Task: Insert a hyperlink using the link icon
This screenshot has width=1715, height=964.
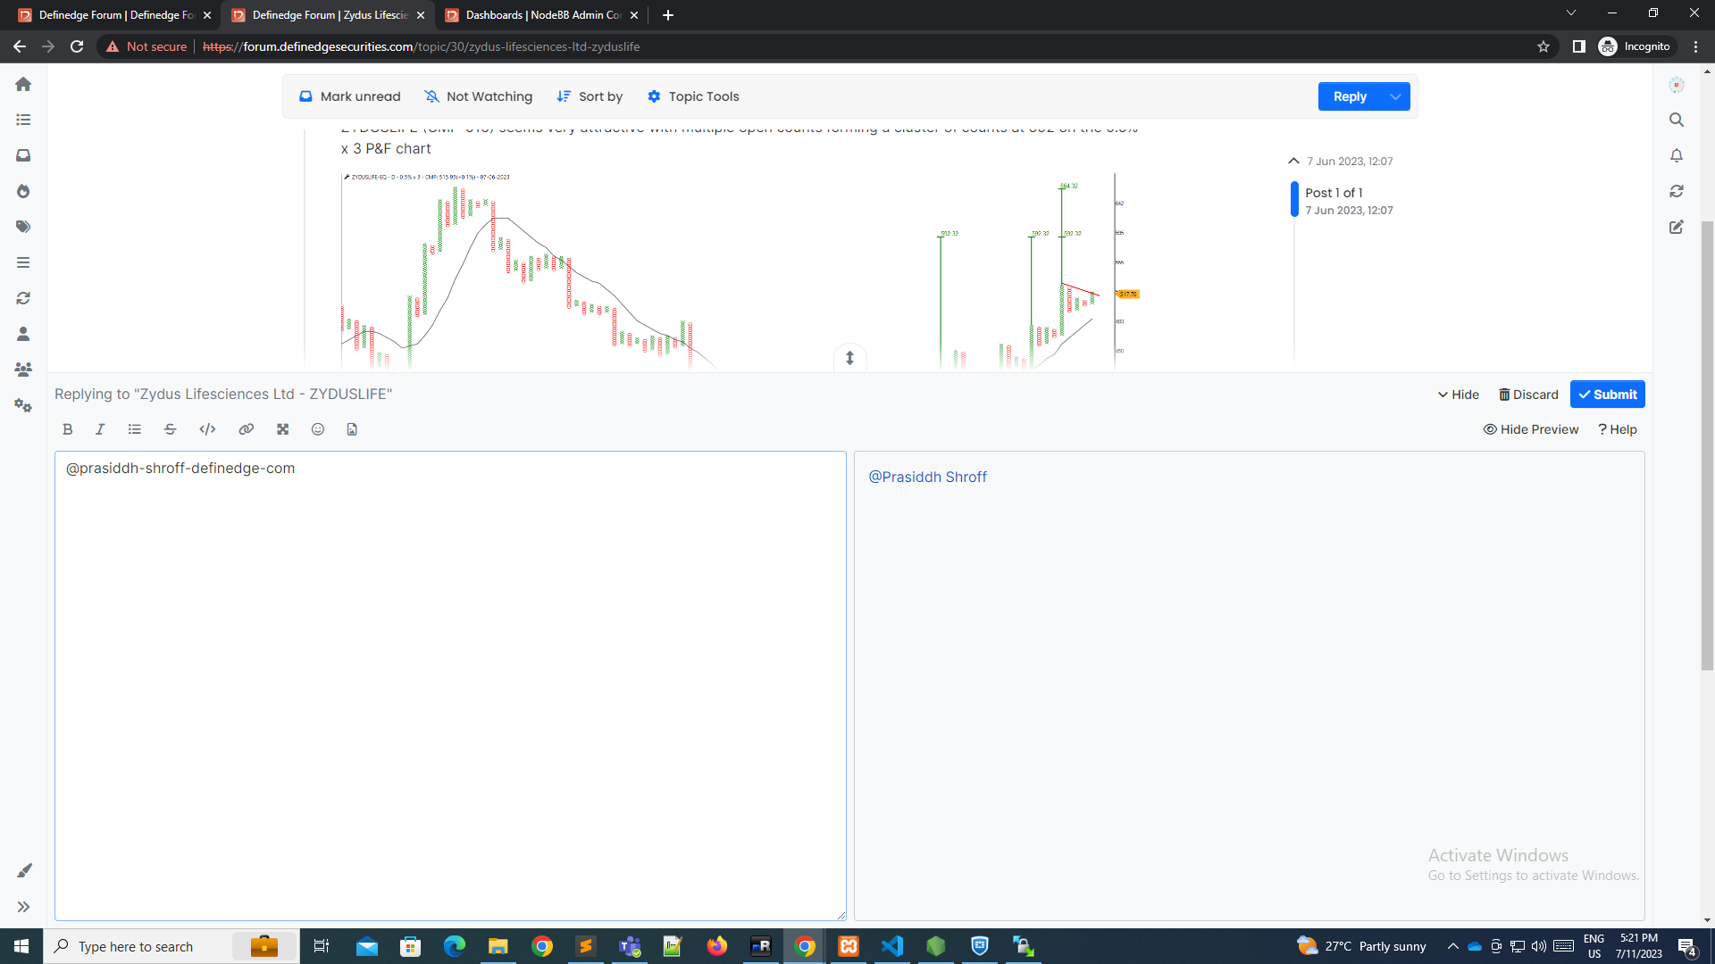Action: [x=246, y=429]
